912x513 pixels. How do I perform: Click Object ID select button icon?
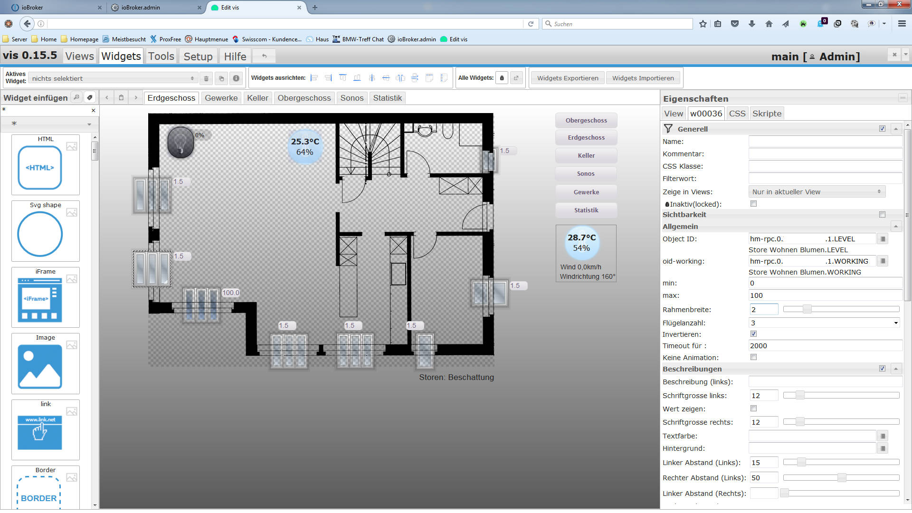coord(883,239)
